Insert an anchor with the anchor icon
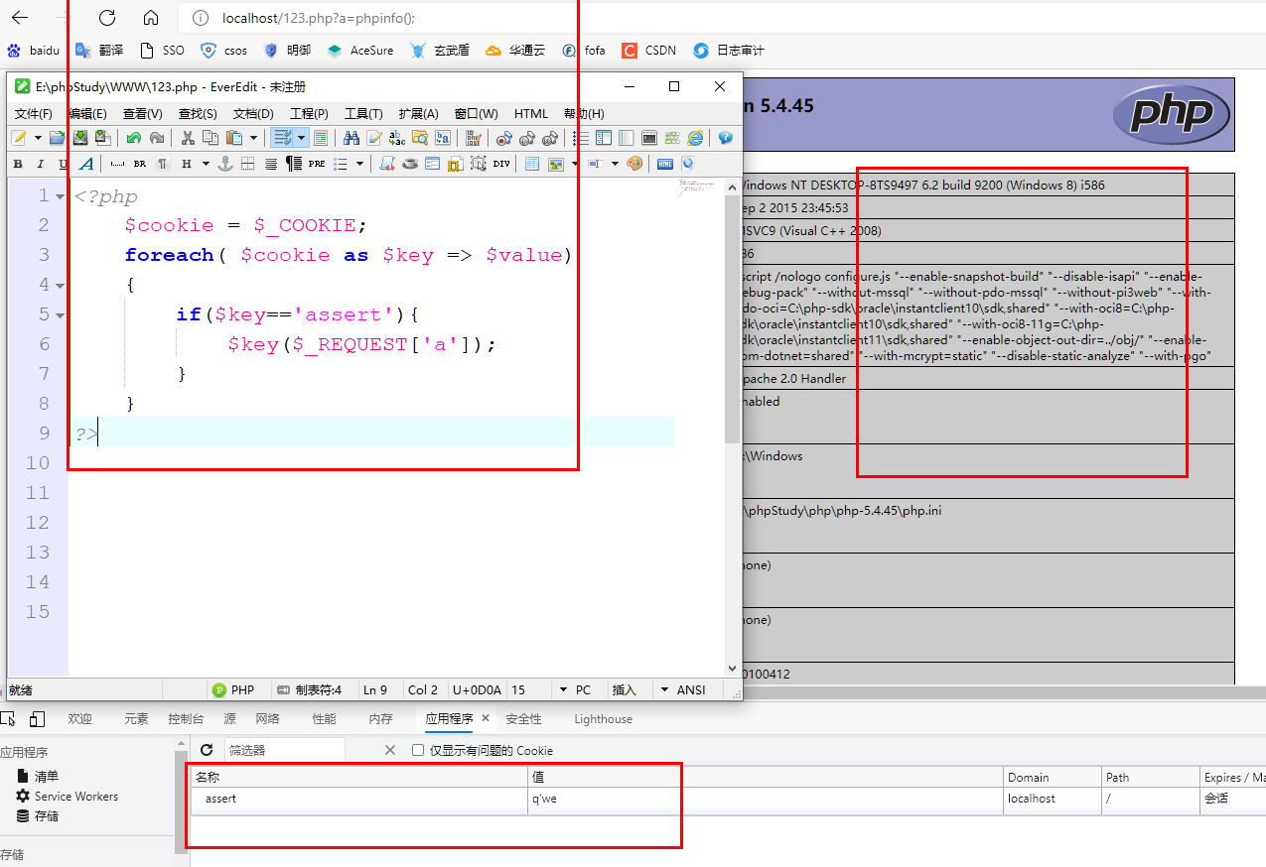Image resolution: width=1266 pixels, height=867 pixels. tap(225, 164)
